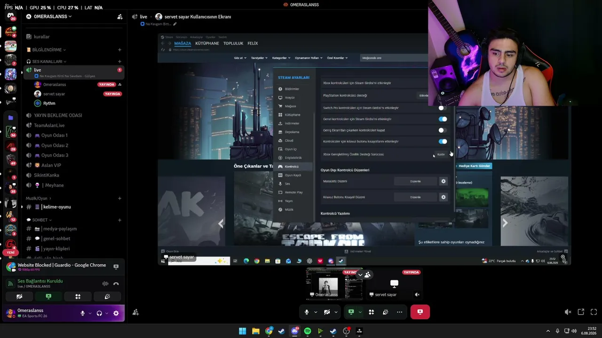Create a channel in SES KANALLARI
The width and height of the screenshot is (602, 338).
tap(119, 61)
